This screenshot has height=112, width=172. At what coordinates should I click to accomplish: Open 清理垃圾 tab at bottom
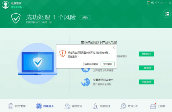[x=73, y=106]
